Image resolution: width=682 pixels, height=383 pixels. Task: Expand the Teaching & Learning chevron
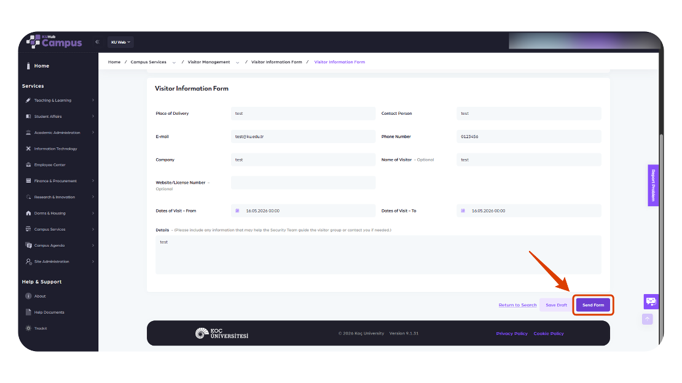93,101
